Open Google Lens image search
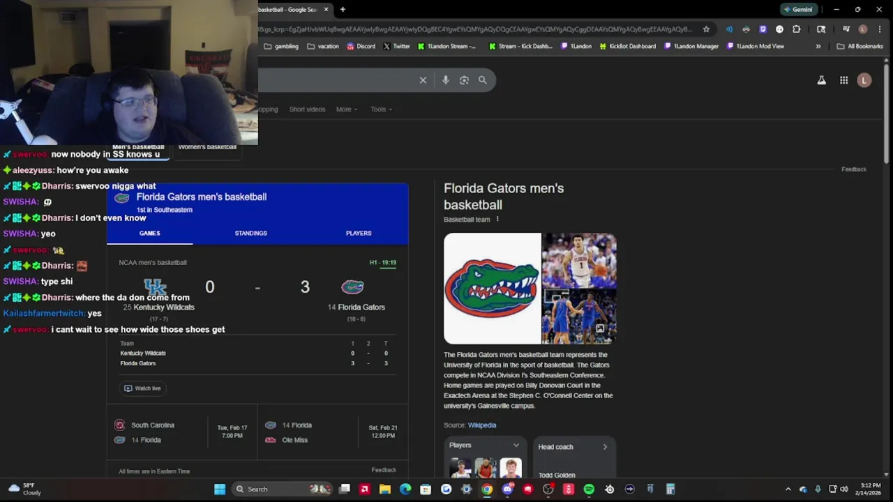The image size is (893, 502). point(464,80)
